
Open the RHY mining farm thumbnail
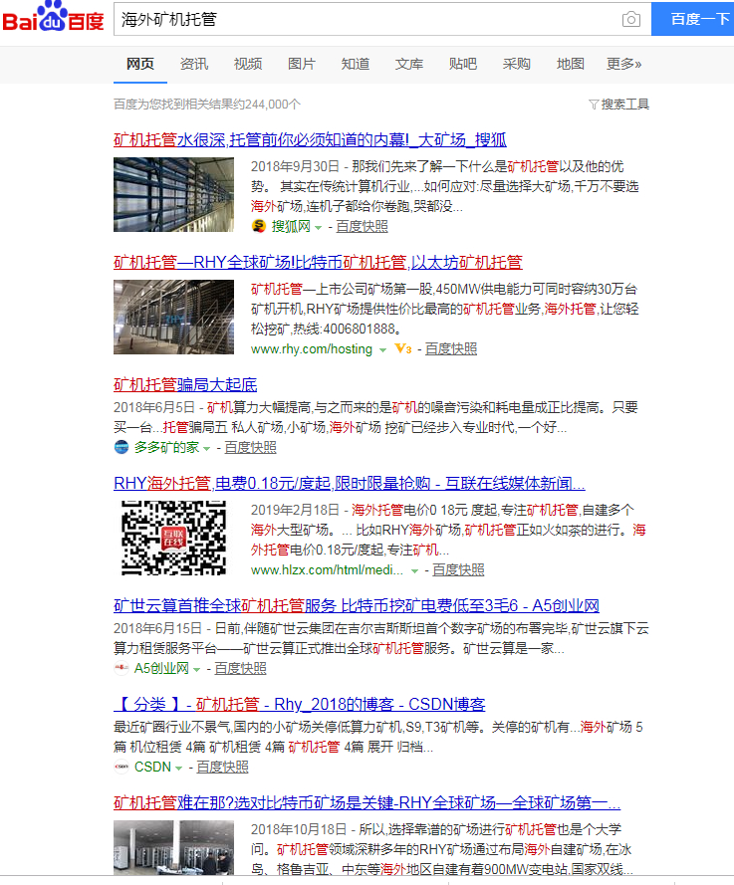tap(173, 318)
